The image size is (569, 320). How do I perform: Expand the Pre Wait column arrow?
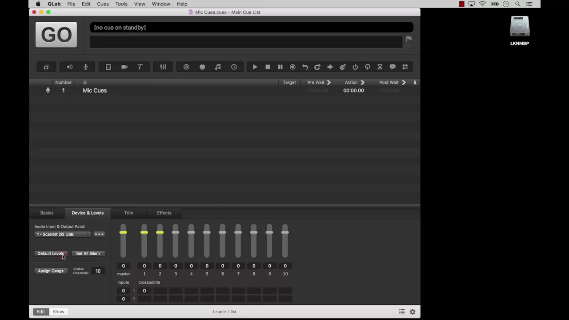[x=329, y=83]
